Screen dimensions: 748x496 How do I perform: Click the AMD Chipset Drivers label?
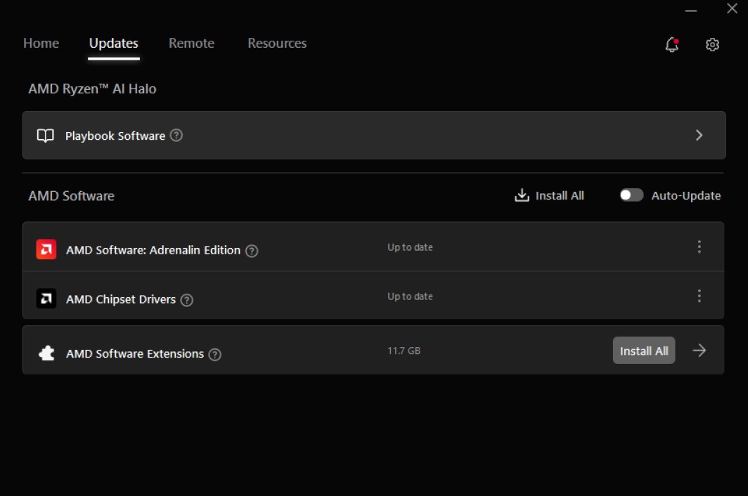(x=121, y=299)
